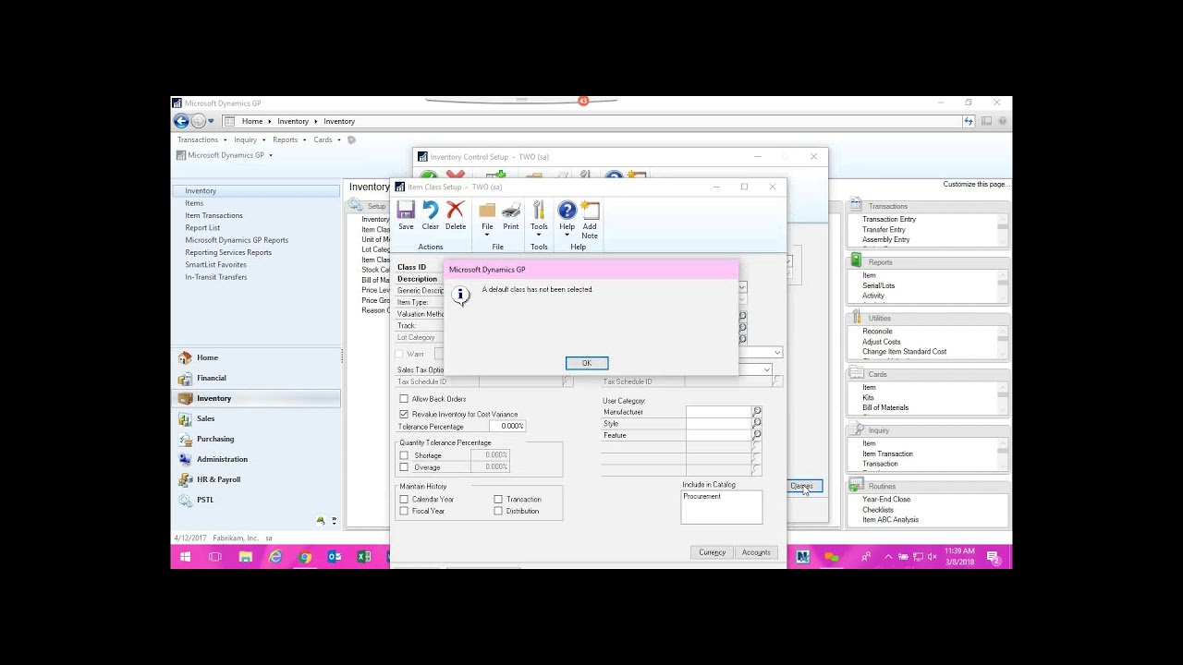
Task: Click Save icon in Item Class Setup
Action: coord(406,216)
